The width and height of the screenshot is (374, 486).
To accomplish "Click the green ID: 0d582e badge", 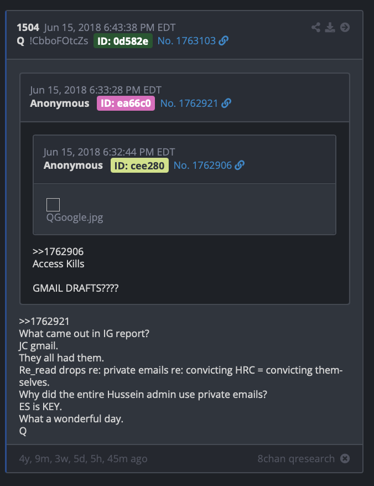I will click(x=123, y=41).
